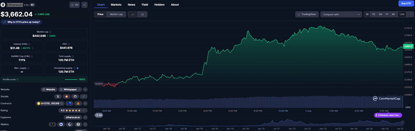Open the Chart tab

[101, 5]
